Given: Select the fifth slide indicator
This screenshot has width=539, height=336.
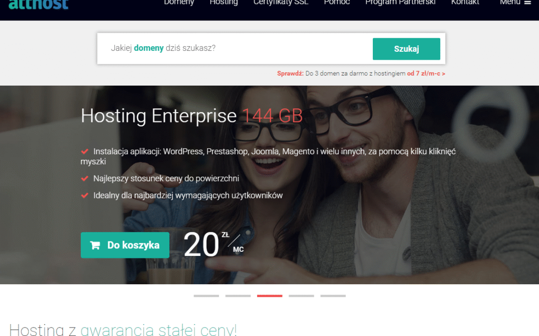Looking at the screenshot, I should pos(333,296).
